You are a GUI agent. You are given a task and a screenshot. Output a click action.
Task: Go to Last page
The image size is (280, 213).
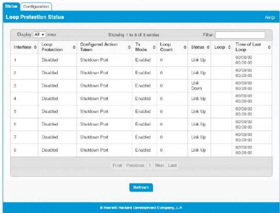(172, 165)
